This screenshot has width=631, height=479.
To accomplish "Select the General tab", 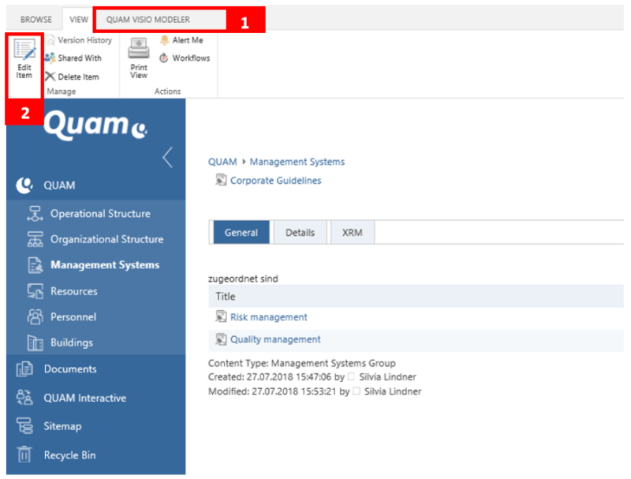I will point(241,232).
